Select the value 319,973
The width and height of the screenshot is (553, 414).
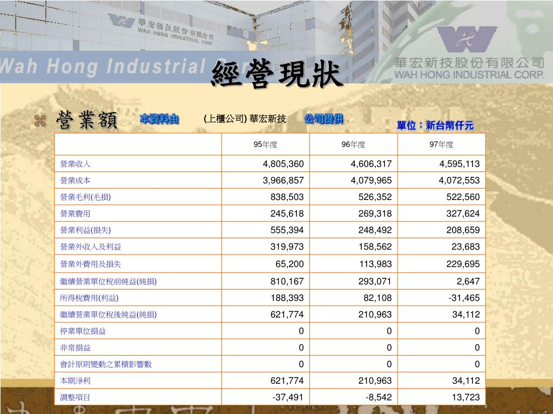pos(287,246)
